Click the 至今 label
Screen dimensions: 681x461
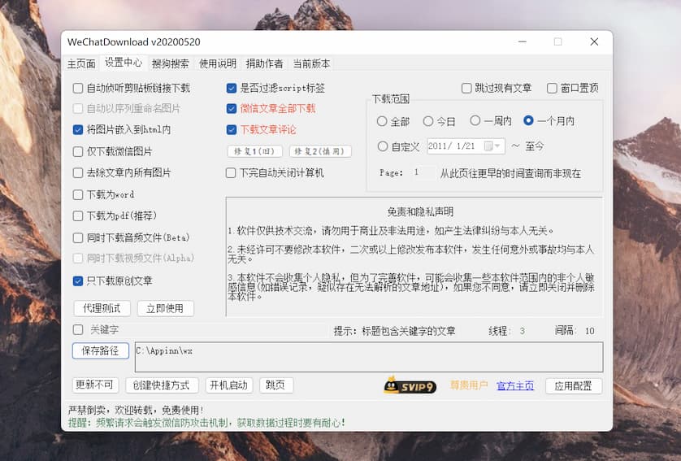coord(534,146)
